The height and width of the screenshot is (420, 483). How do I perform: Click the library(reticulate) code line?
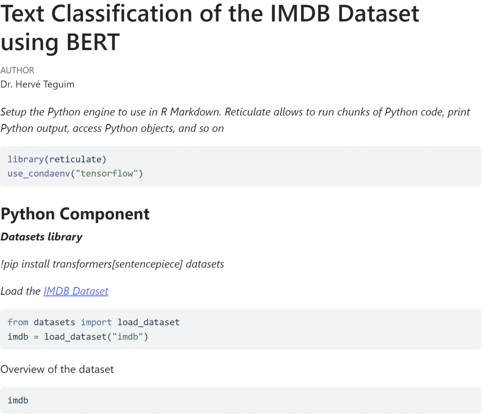click(57, 159)
